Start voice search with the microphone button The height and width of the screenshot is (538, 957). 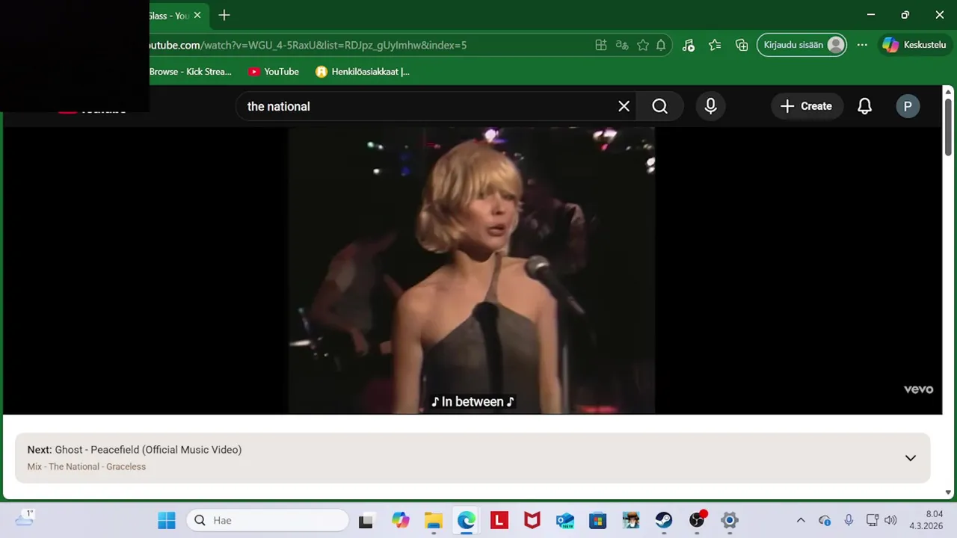(710, 106)
